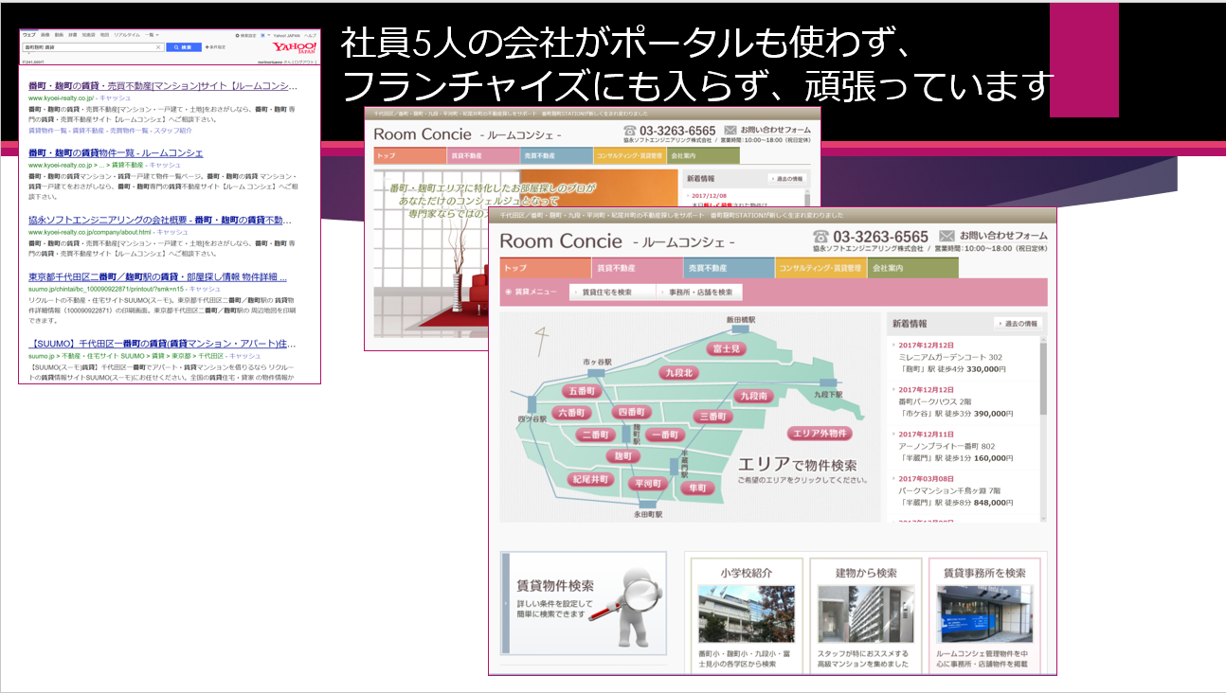
Task: Open Yahoo result 番町・麹町の賃貸・売買不動産[マンション]サイト
Action: [x=164, y=85]
